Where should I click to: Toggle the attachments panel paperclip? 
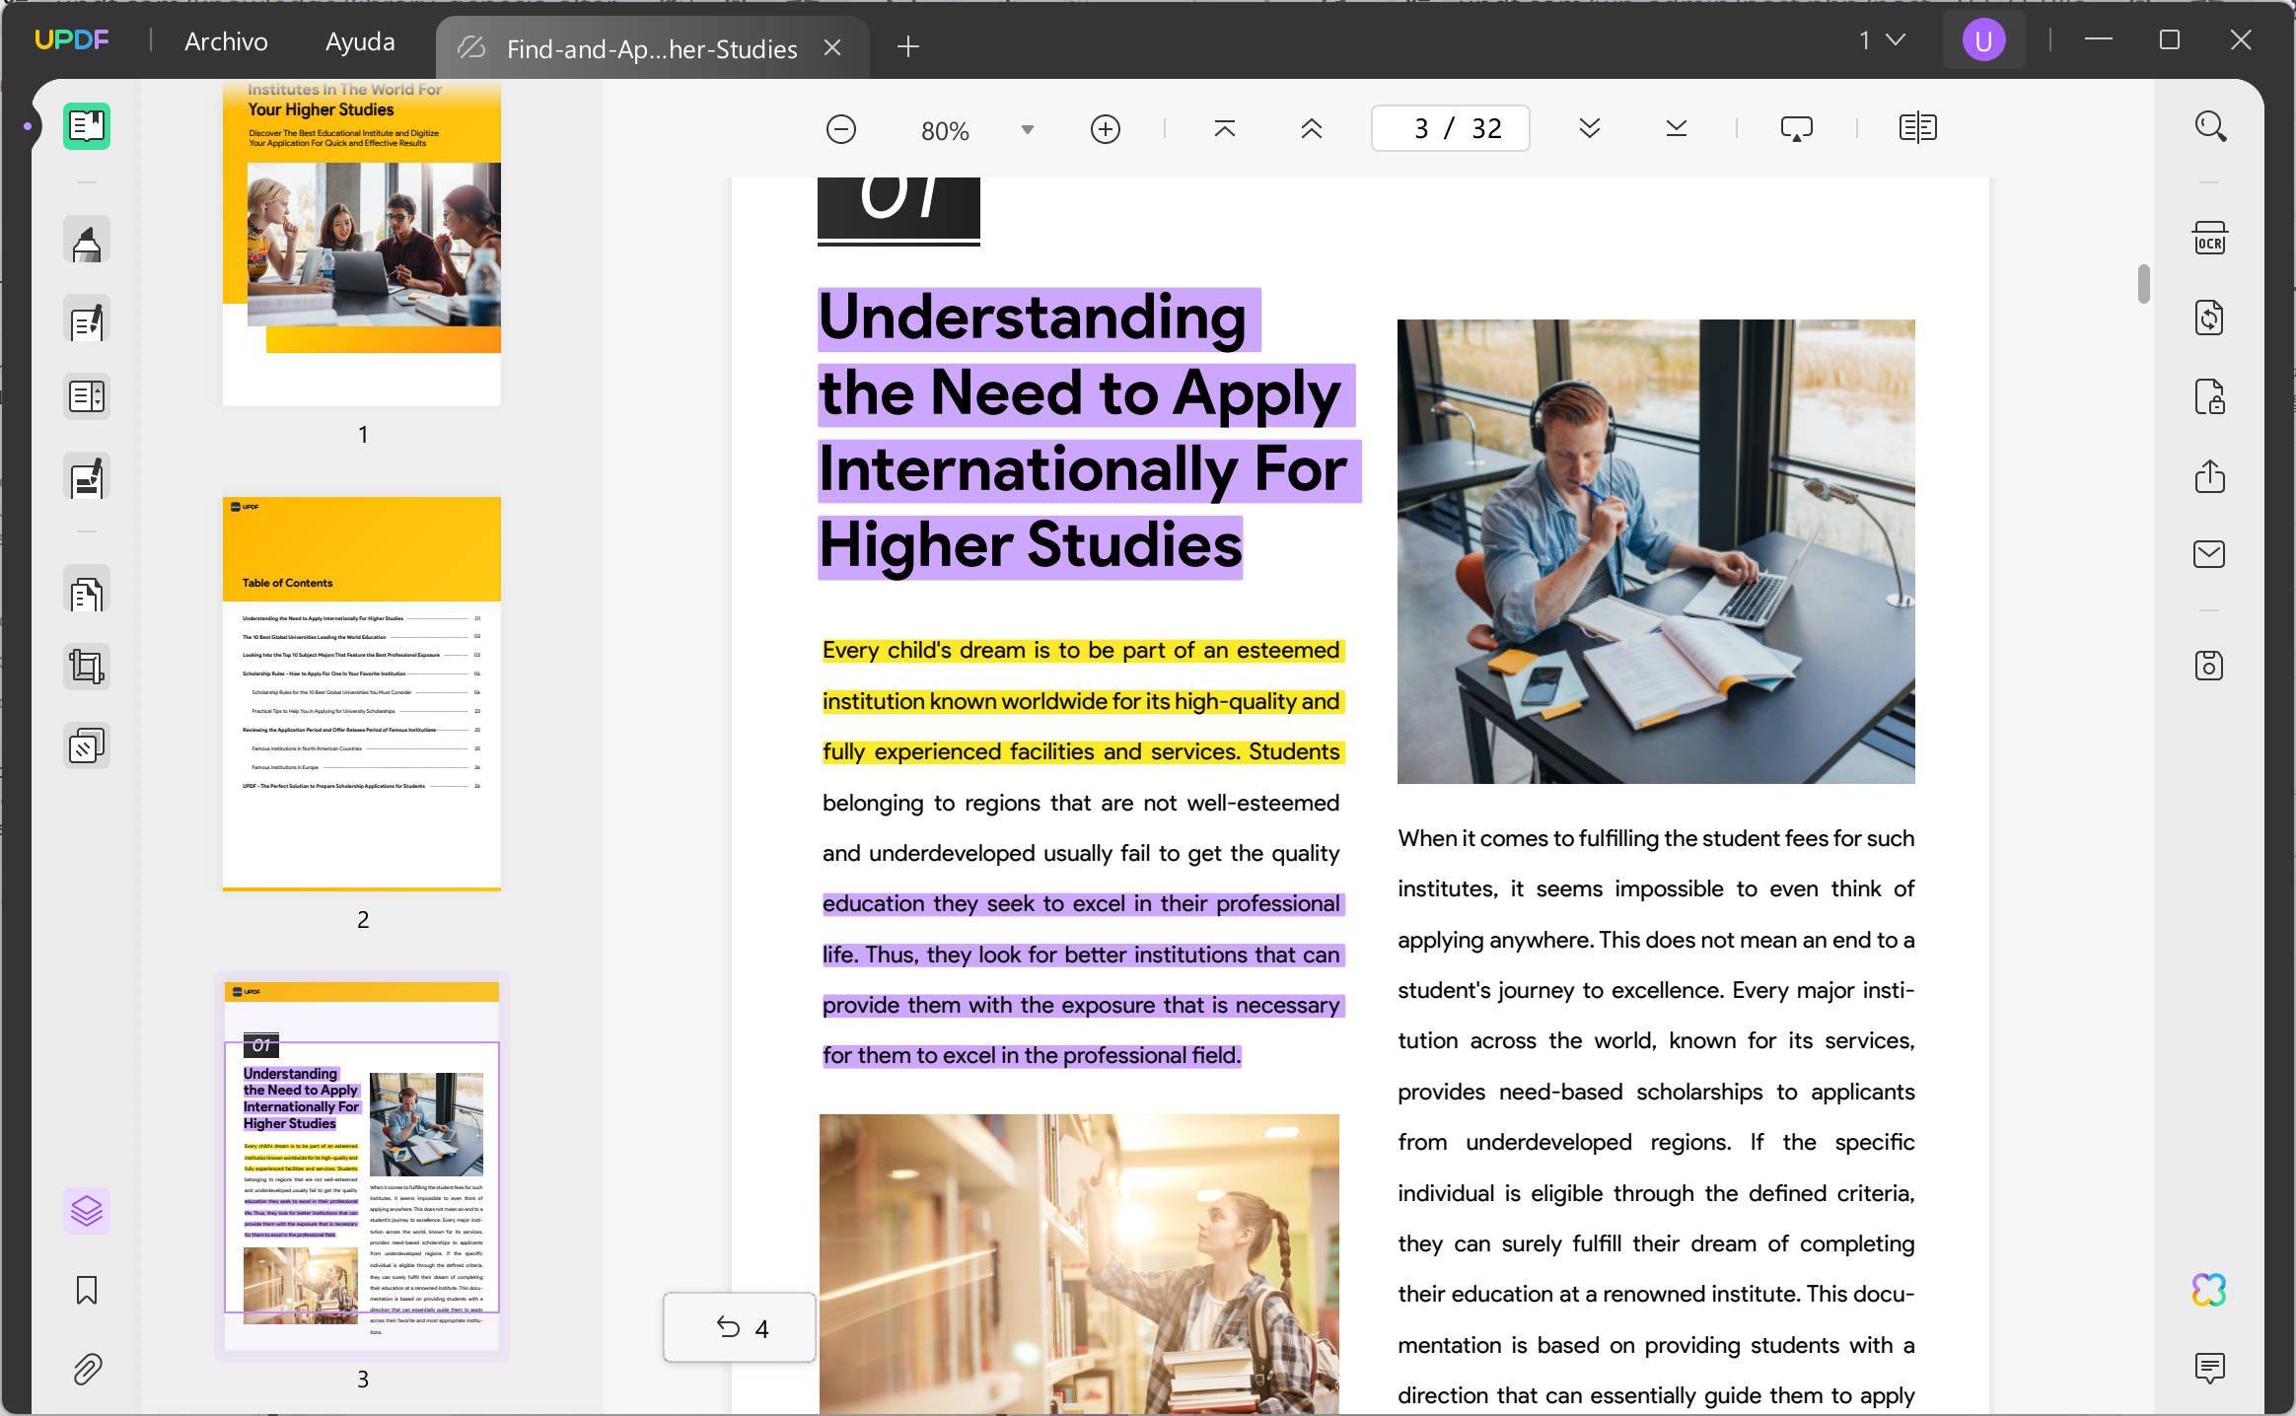87,1369
